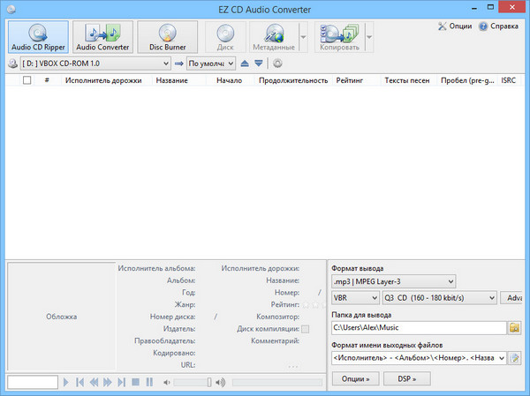Open output format .mp3 MPEG Layer-3 dropdown
Screen dimensions: 530x396
point(450,281)
